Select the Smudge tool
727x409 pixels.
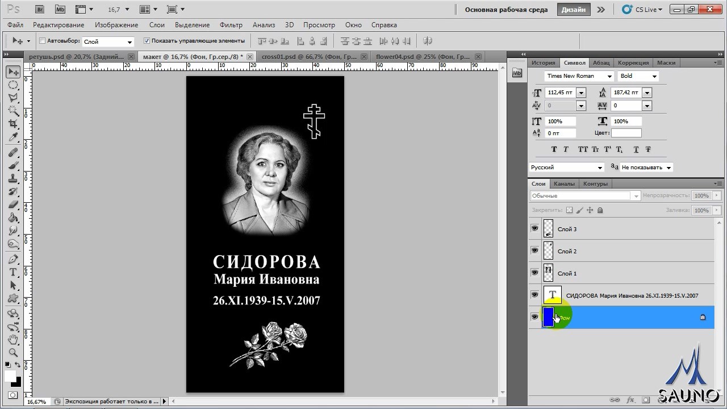(x=13, y=231)
